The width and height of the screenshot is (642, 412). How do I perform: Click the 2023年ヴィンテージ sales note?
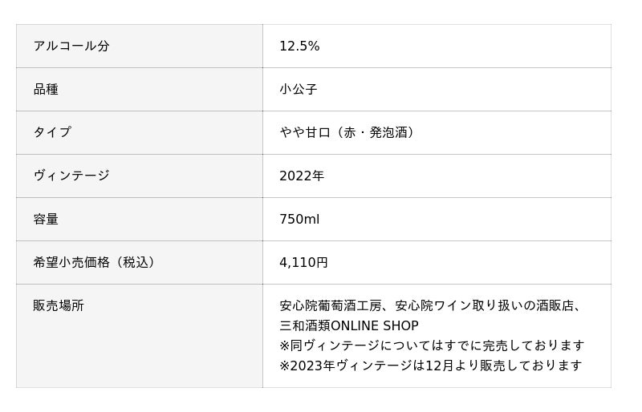(x=430, y=366)
